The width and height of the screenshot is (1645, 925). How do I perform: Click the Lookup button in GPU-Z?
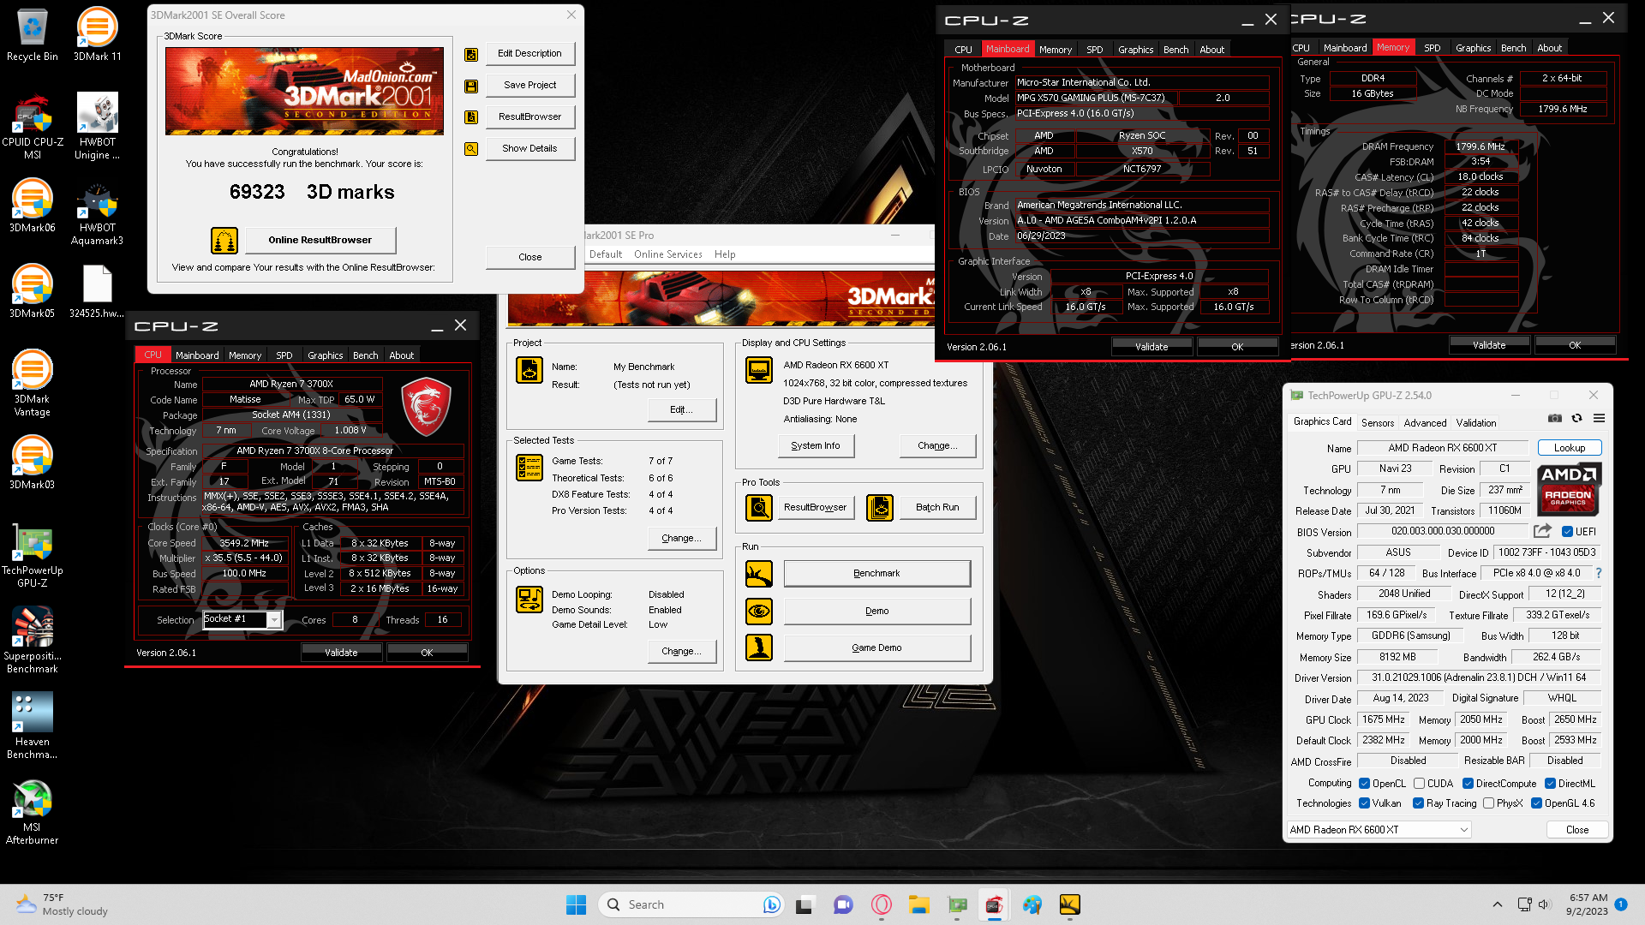click(1570, 448)
